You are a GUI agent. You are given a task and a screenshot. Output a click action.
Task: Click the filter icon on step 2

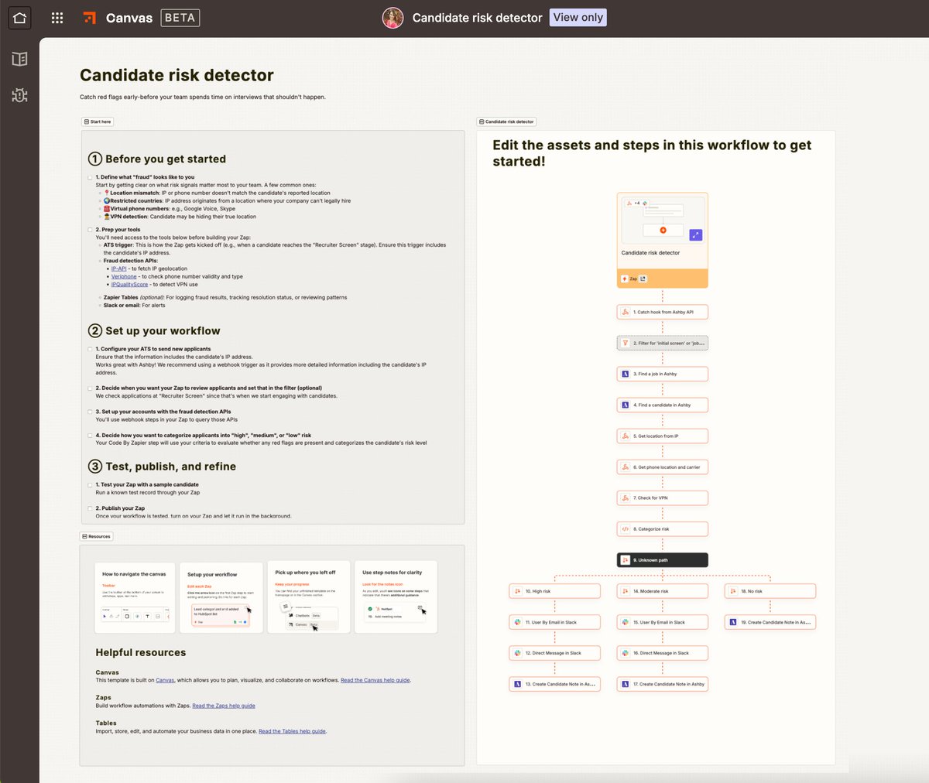626,343
